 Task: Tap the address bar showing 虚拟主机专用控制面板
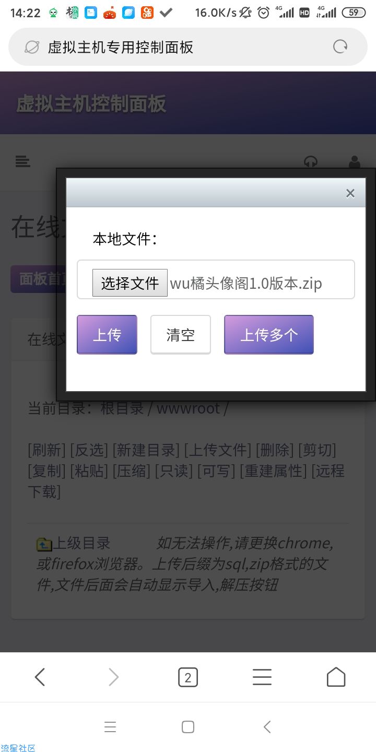tap(188, 47)
